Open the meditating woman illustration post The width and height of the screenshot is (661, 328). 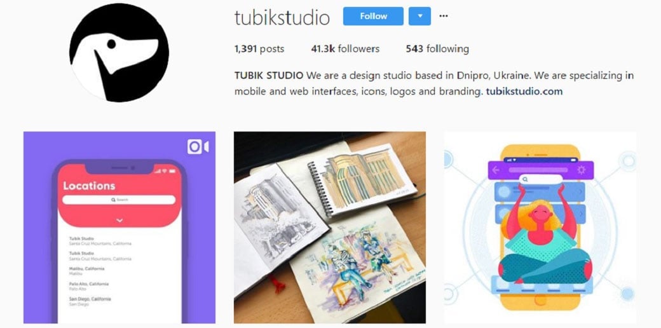540,227
